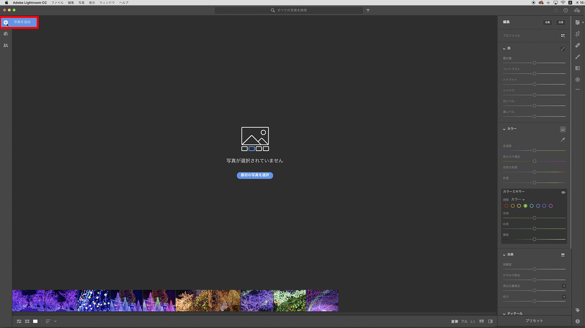Screen dimensions: 585x328
Task: Open the keywords tag panel icon
Action: point(578,310)
